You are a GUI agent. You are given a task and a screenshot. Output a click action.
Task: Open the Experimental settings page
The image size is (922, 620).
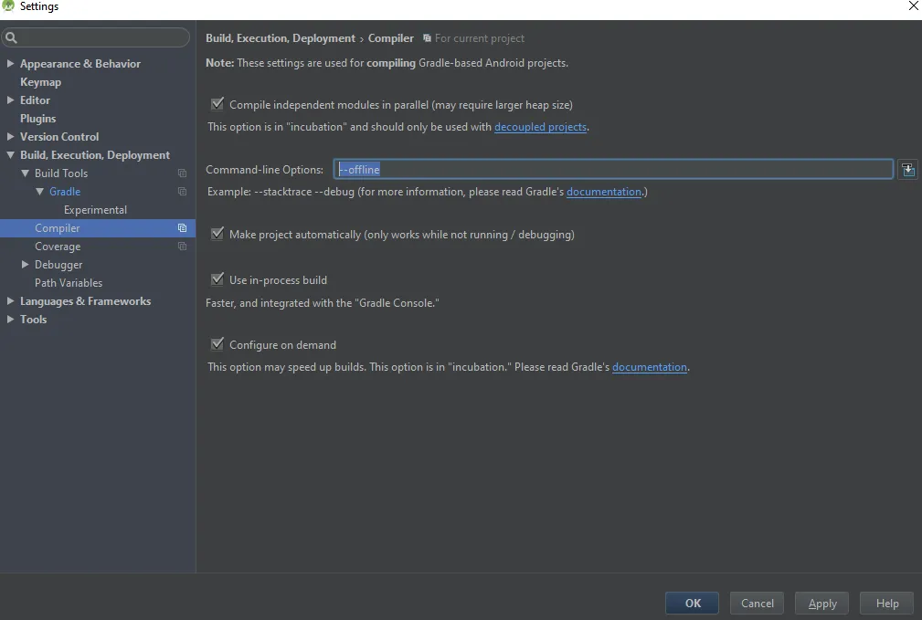tap(95, 210)
